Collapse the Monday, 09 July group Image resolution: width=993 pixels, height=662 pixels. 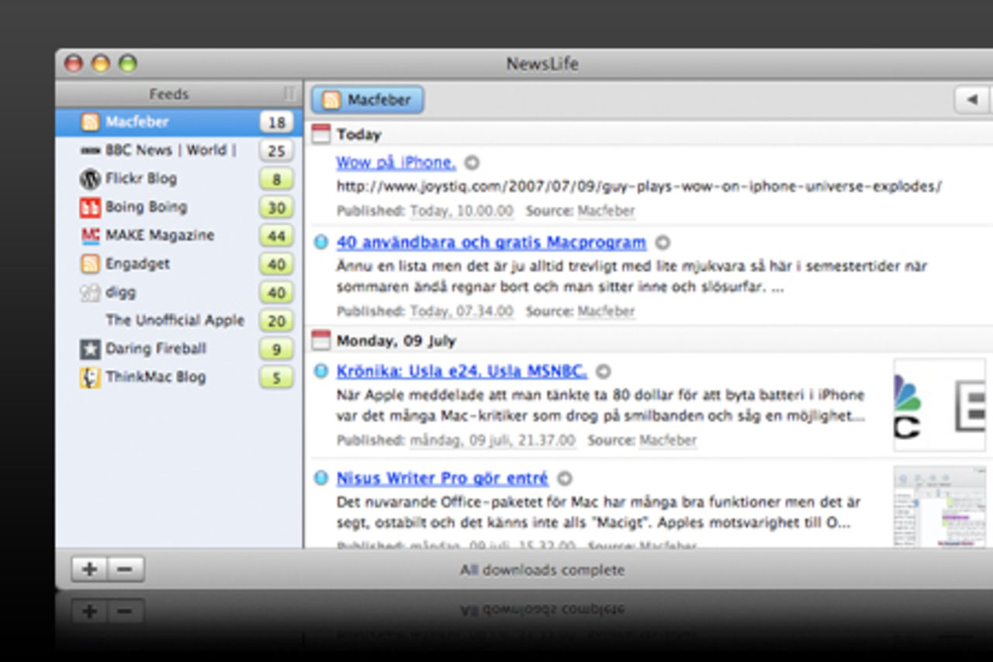pos(323,339)
